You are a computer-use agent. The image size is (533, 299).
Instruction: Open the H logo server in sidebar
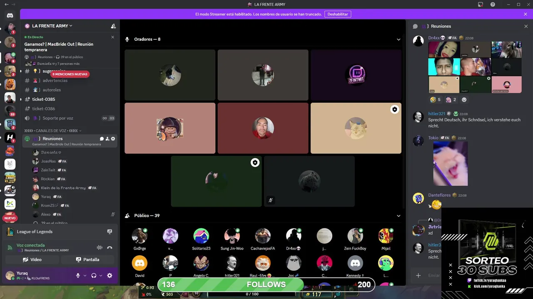click(x=10, y=137)
